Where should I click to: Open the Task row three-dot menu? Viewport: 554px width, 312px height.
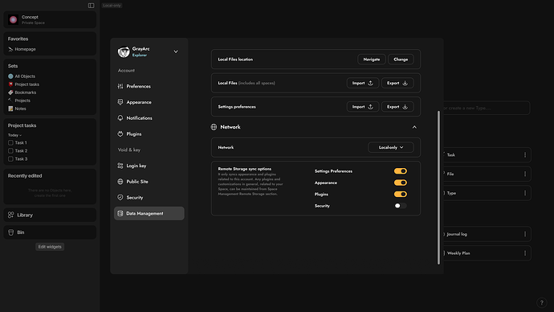[525, 155]
